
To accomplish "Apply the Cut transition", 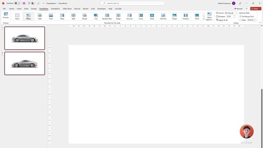I will pos(96,16).
